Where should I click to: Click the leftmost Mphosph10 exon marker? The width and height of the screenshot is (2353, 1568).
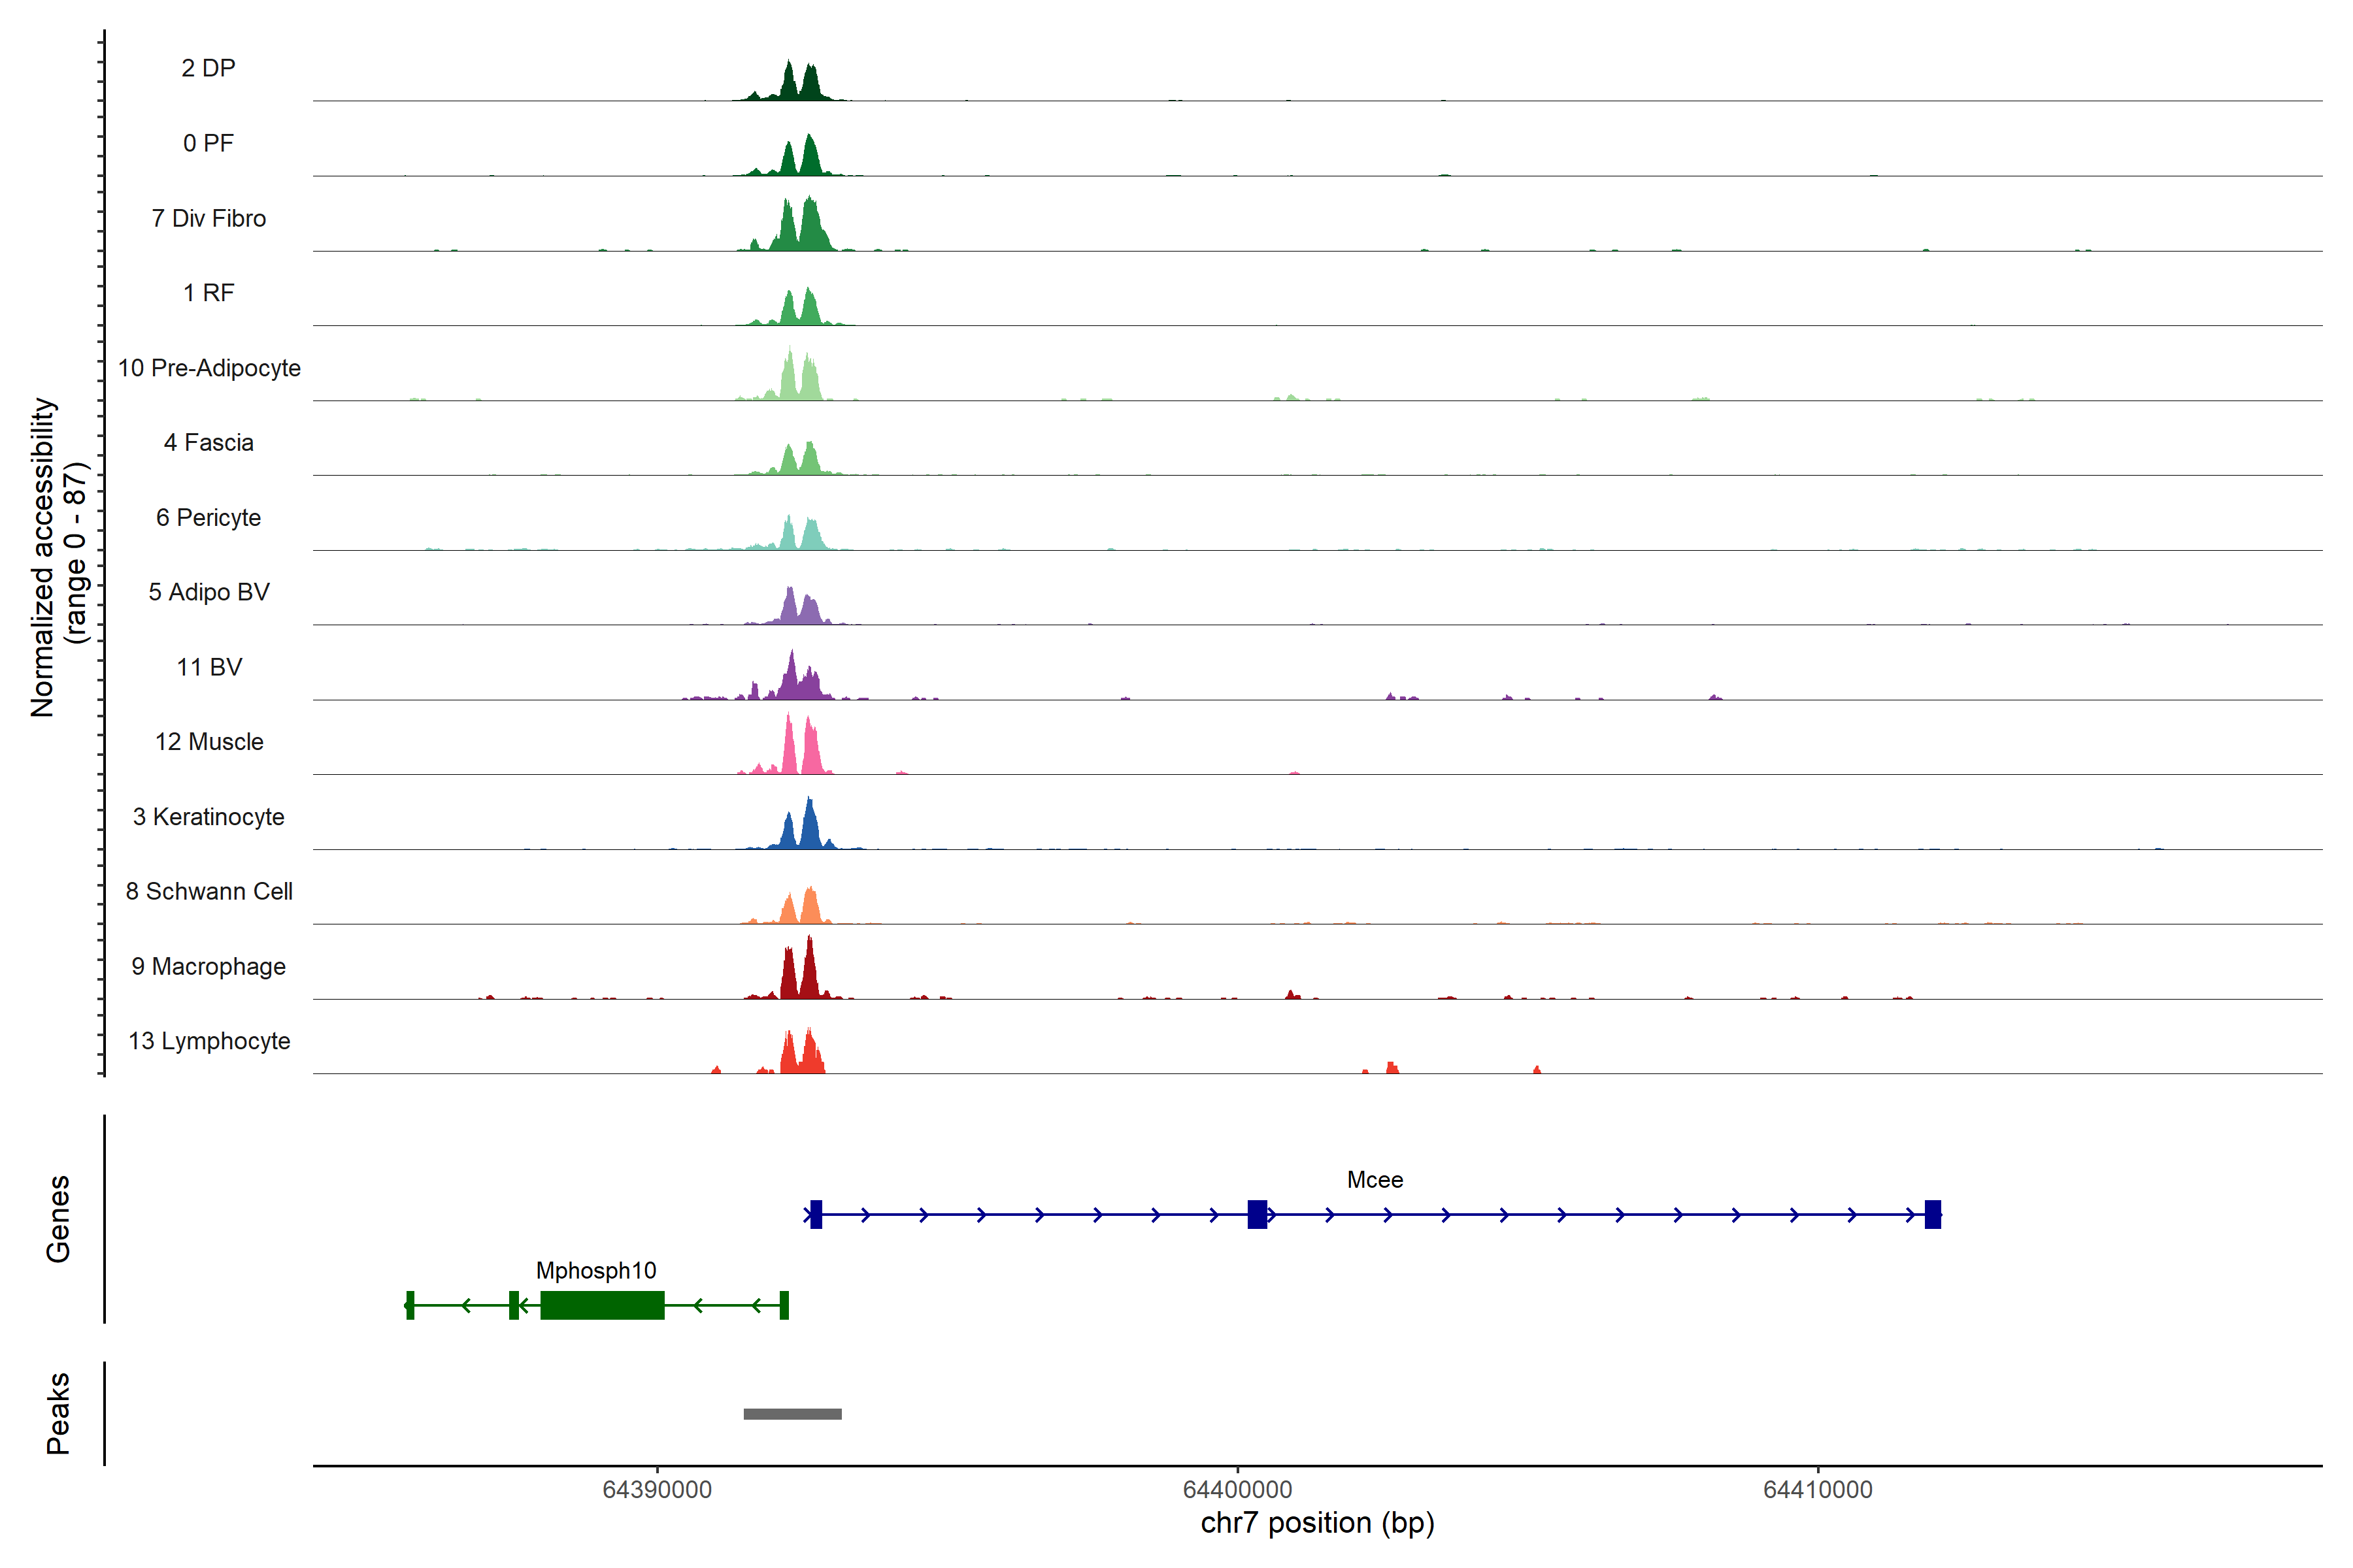click(410, 1305)
